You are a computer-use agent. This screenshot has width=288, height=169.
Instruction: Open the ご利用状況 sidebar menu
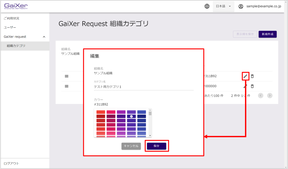tap(12, 18)
